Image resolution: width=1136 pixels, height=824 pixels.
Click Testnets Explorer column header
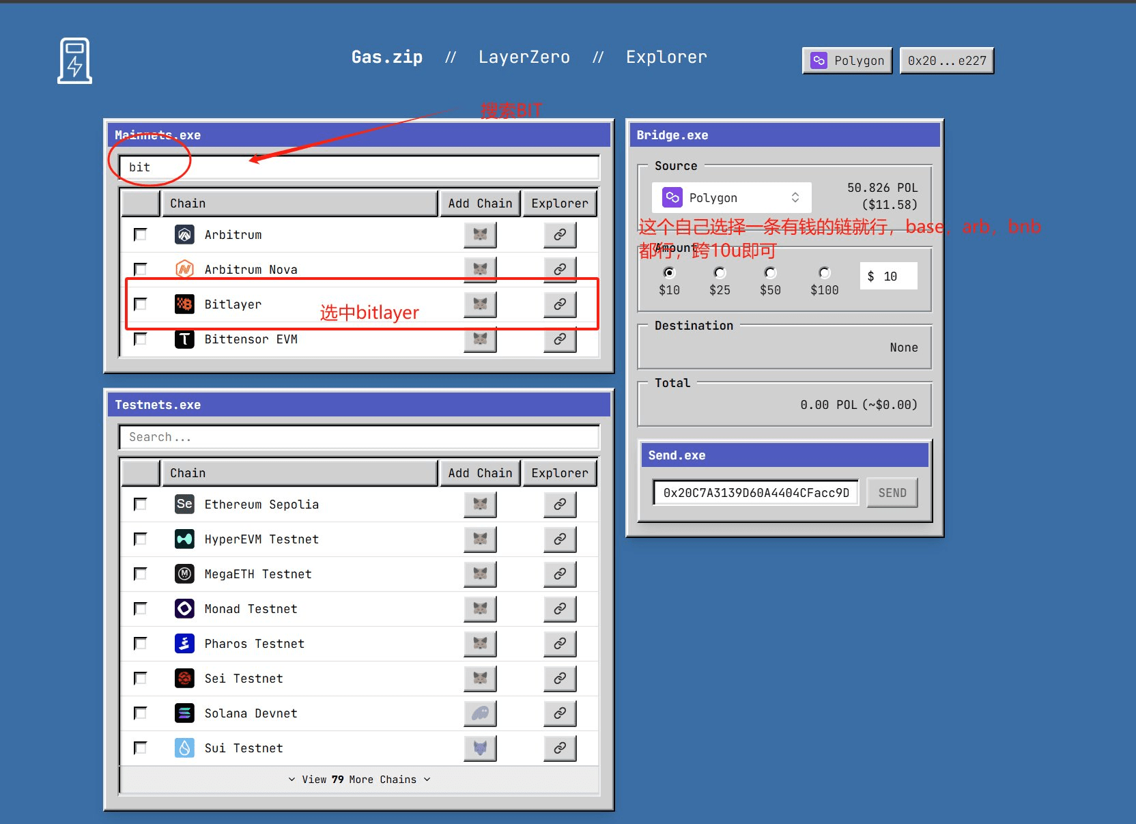[560, 473]
